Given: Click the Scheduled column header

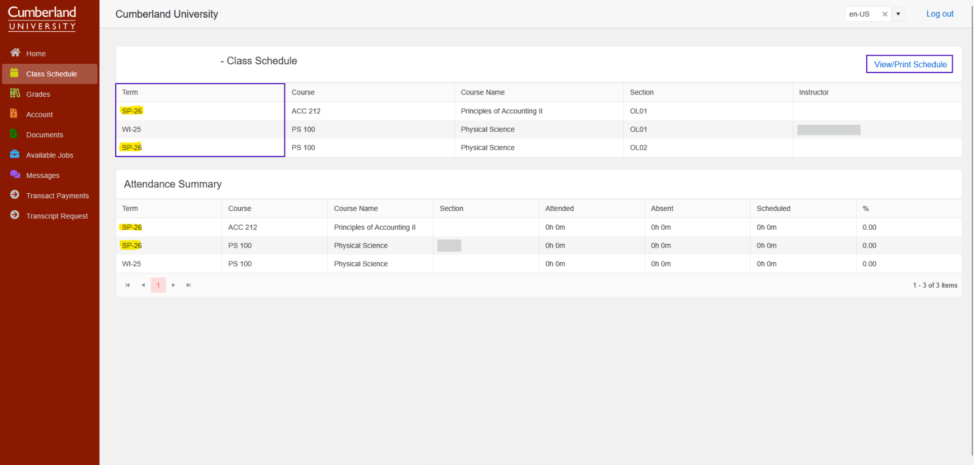Looking at the screenshot, I should tap(773, 209).
